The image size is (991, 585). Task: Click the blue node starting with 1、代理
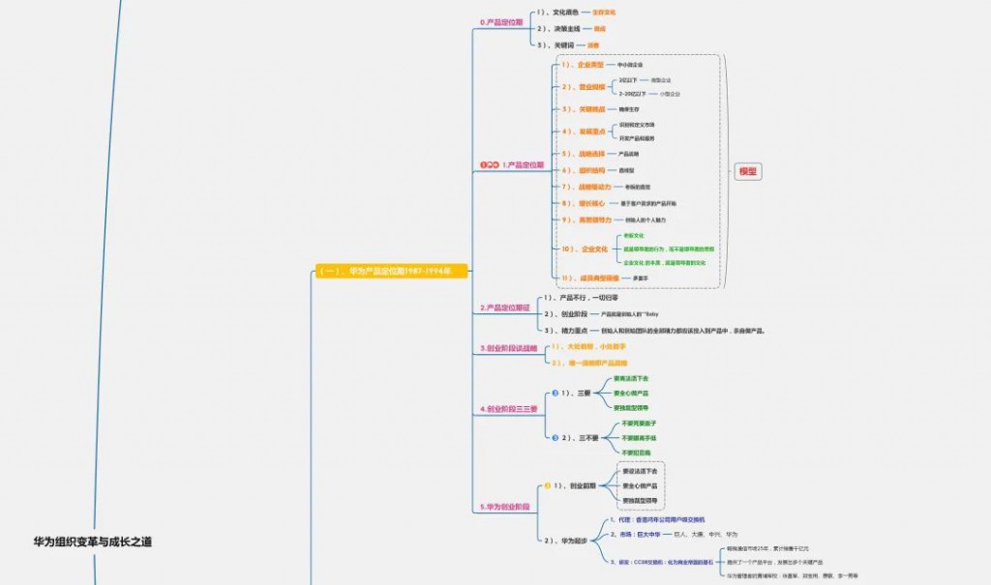click(x=657, y=520)
